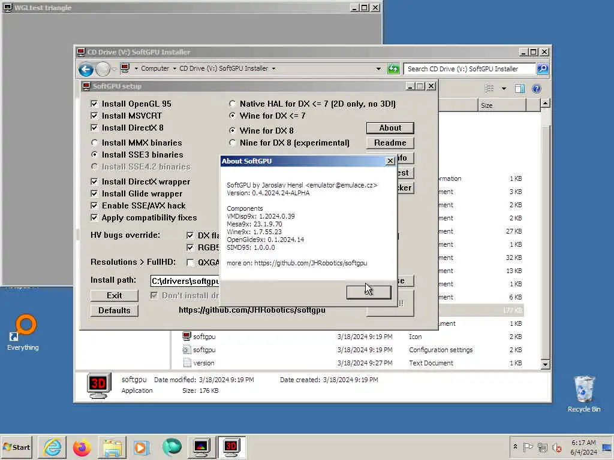The height and width of the screenshot is (460, 614).
Task: Click the network tray icon
Action: (542, 447)
